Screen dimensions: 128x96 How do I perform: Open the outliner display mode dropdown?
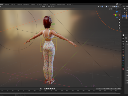point(124,6)
